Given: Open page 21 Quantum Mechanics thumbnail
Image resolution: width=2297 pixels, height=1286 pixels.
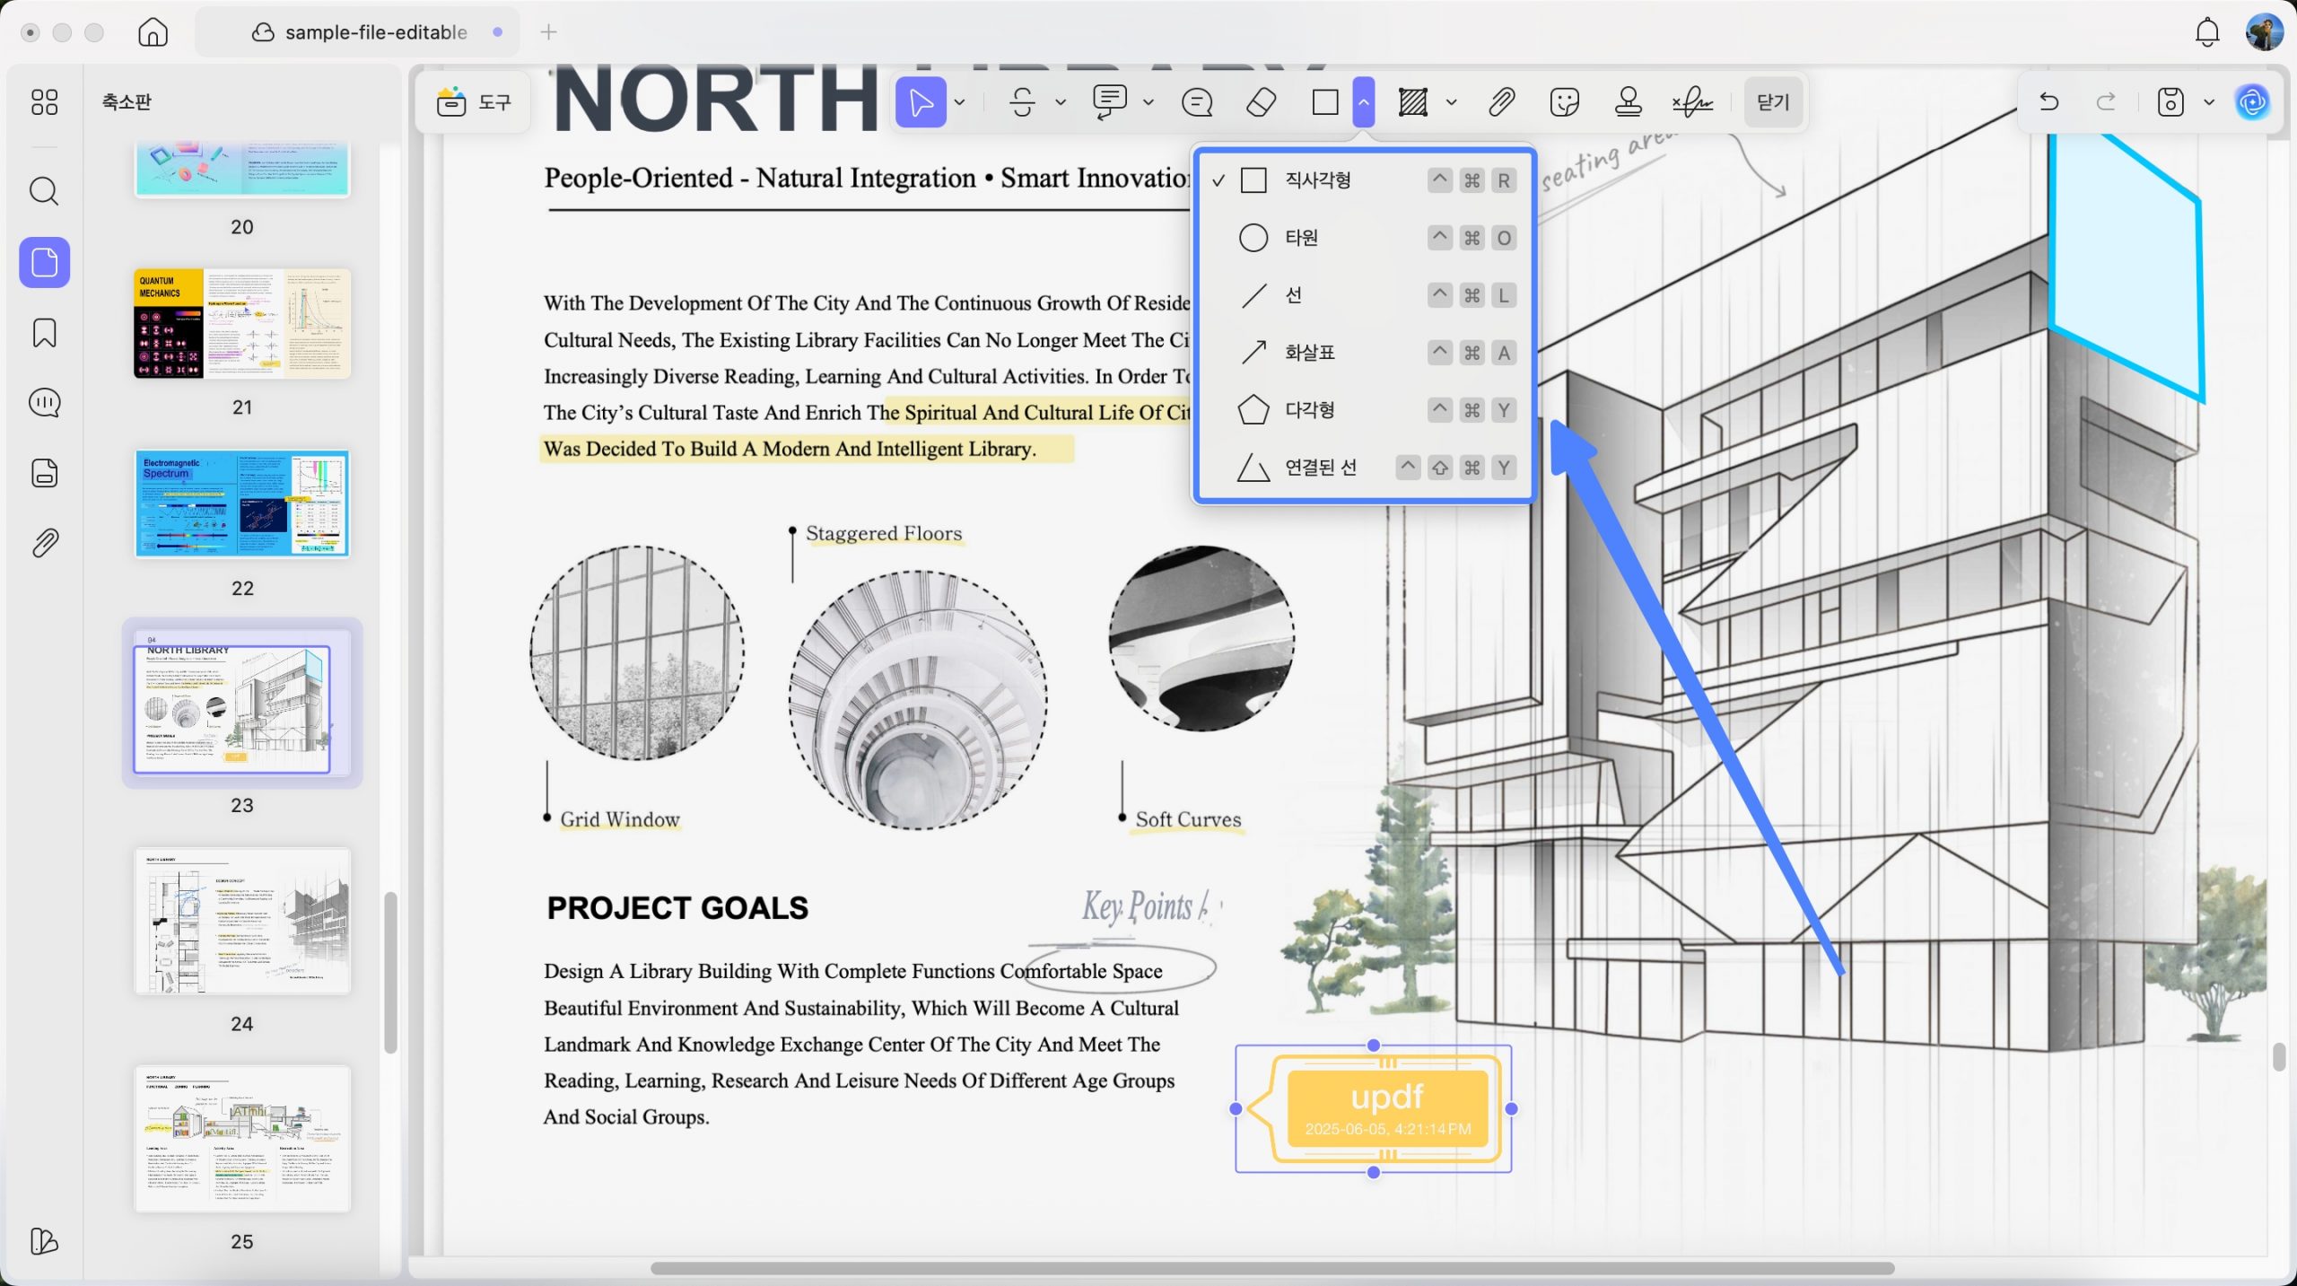Looking at the screenshot, I should [x=241, y=323].
